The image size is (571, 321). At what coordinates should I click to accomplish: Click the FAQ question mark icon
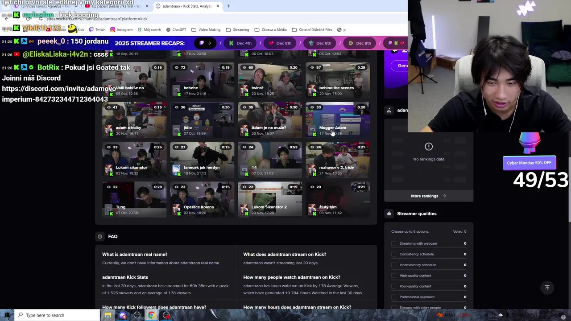pos(100,237)
